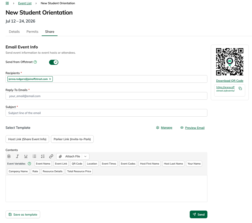Open the offstreet.io events URL
The height and width of the screenshot is (223, 252).
[225, 89]
